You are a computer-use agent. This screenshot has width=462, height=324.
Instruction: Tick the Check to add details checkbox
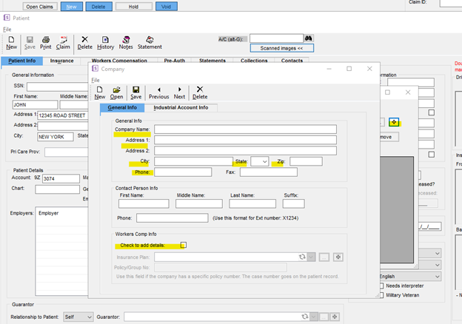click(x=184, y=245)
